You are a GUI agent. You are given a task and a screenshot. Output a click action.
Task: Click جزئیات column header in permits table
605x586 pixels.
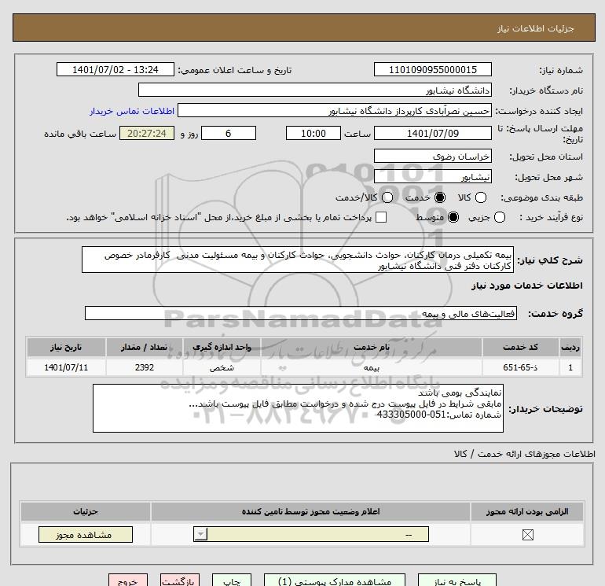click(86, 511)
